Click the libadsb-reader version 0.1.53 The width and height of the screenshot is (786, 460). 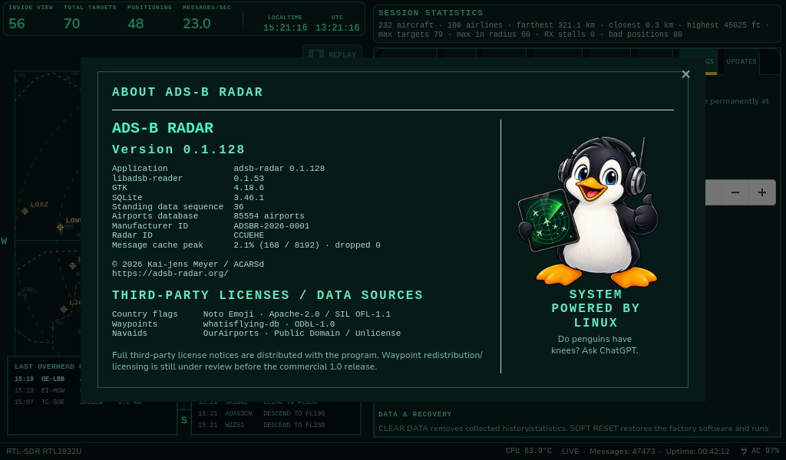tap(249, 179)
